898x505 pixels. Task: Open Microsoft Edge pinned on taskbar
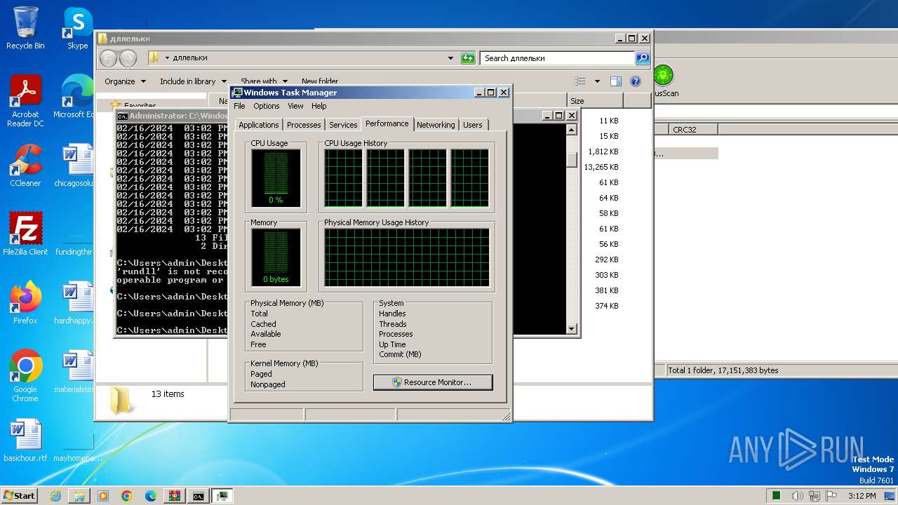tap(151, 496)
